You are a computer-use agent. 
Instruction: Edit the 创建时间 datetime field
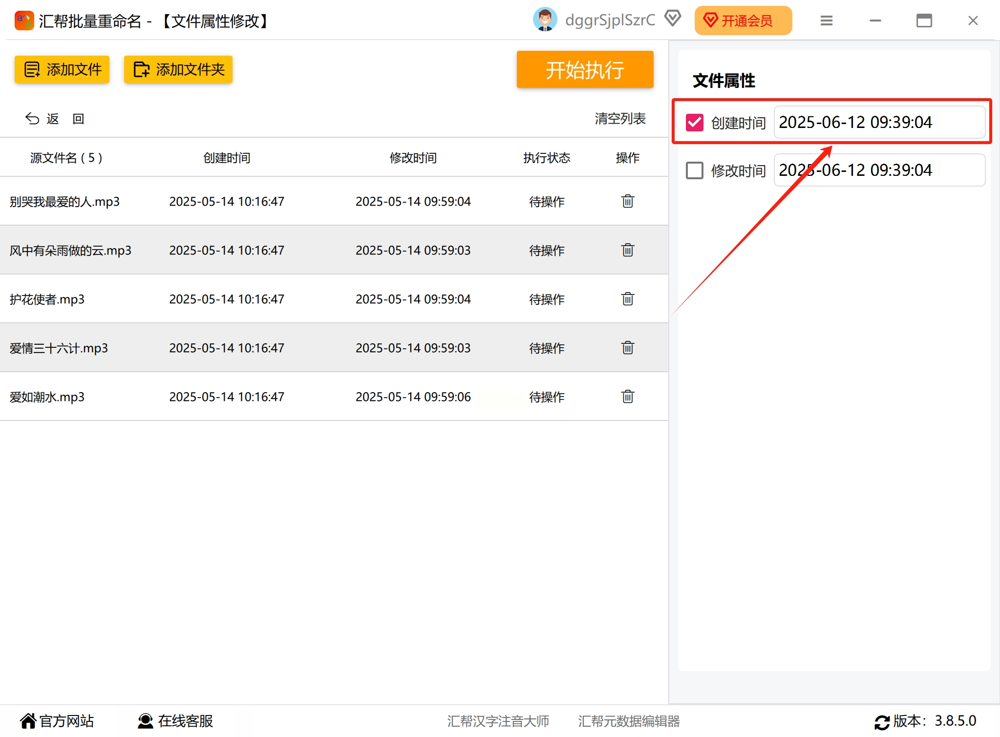pyautogui.click(x=879, y=122)
